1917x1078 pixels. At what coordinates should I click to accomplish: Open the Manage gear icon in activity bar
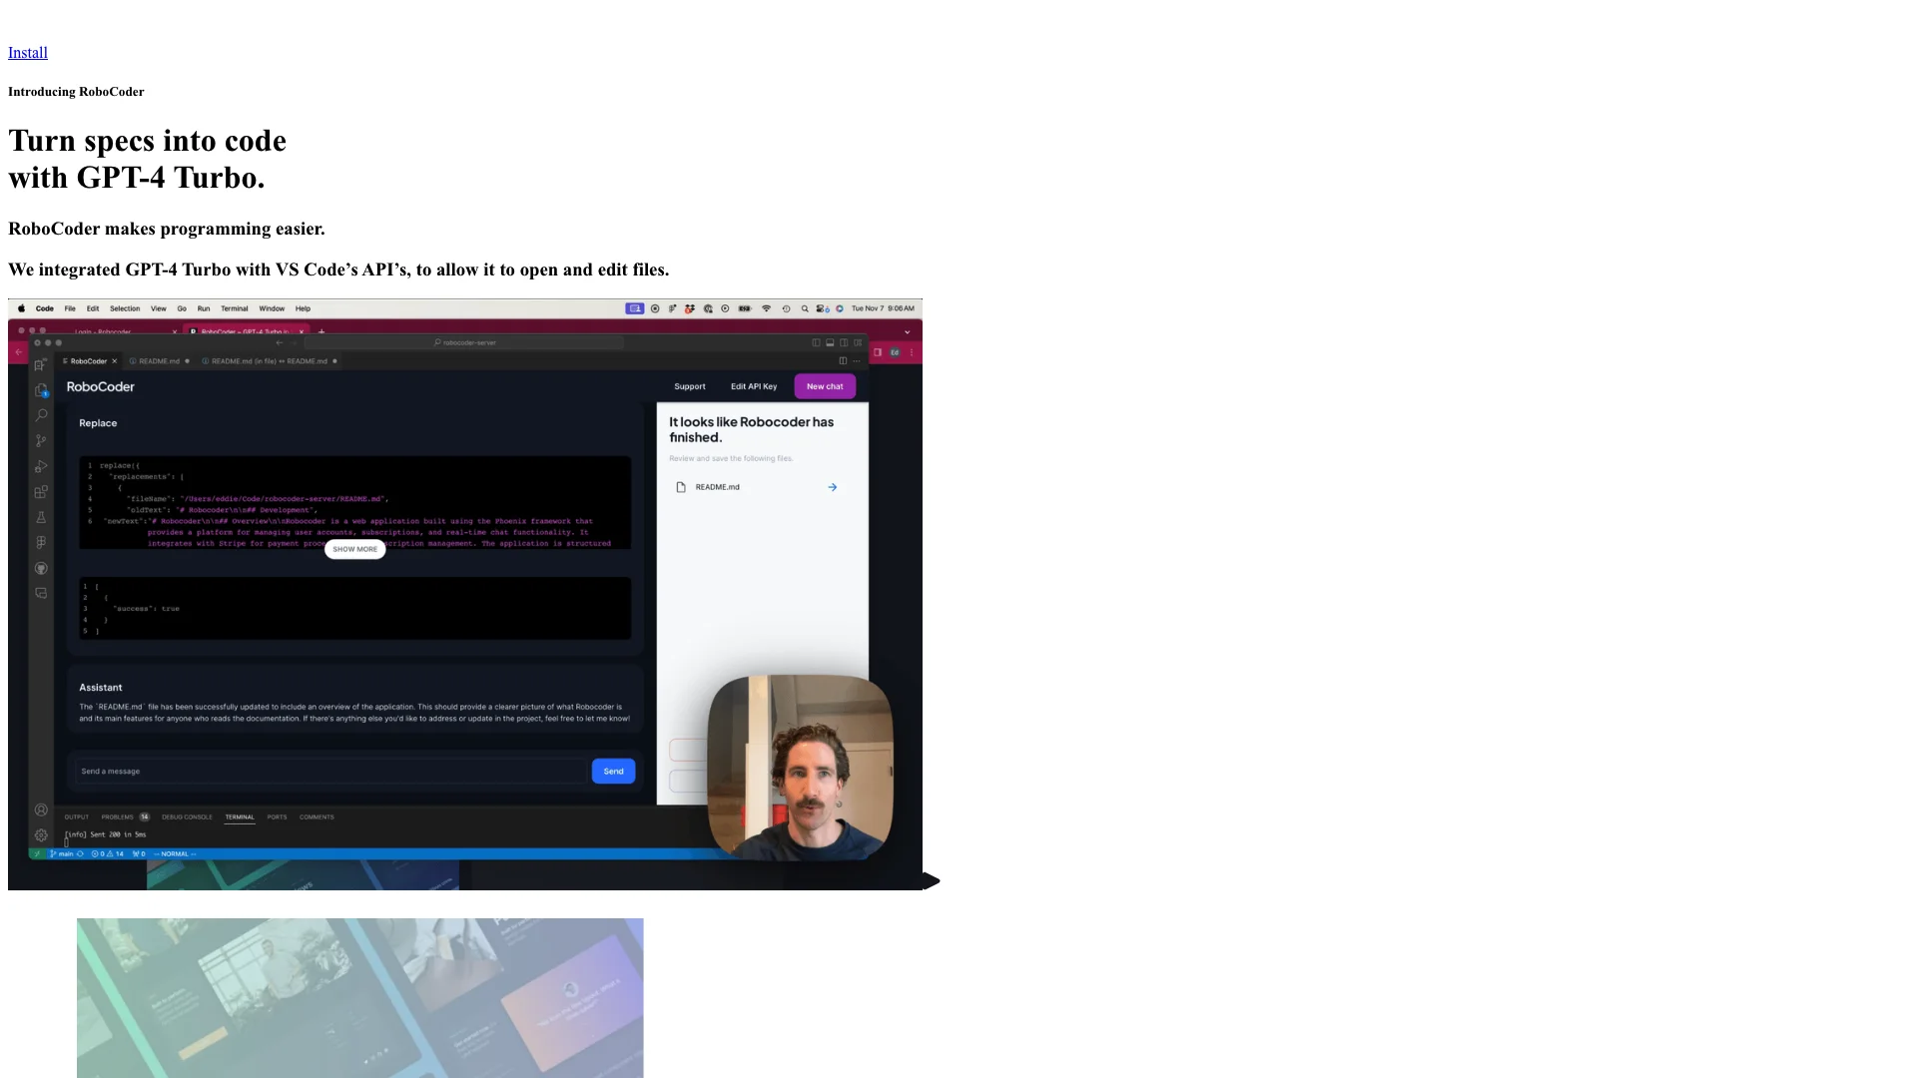pyautogui.click(x=41, y=835)
